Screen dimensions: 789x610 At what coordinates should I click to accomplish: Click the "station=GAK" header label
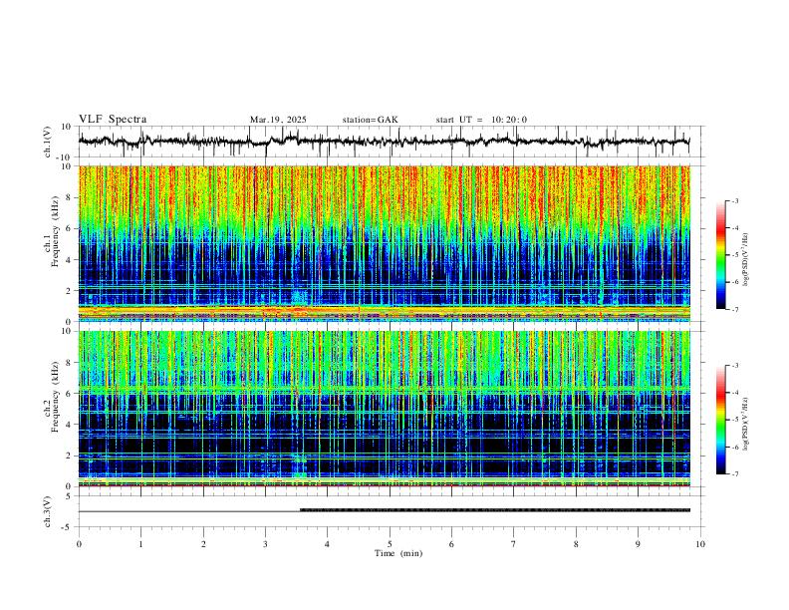[x=371, y=120]
